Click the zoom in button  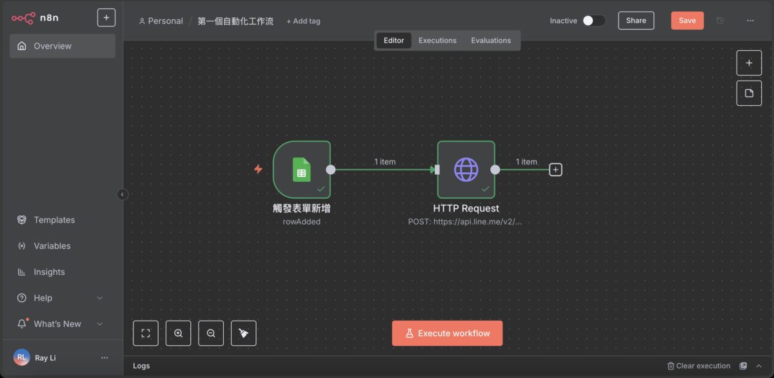click(x=178, y=333)
